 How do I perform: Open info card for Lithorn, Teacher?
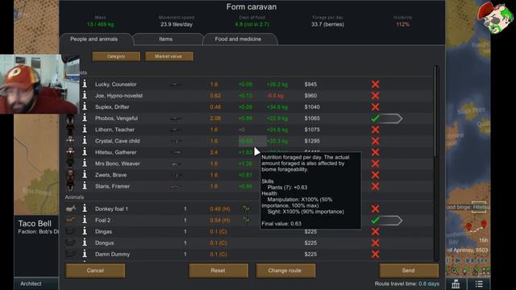(x=85, y=129)
